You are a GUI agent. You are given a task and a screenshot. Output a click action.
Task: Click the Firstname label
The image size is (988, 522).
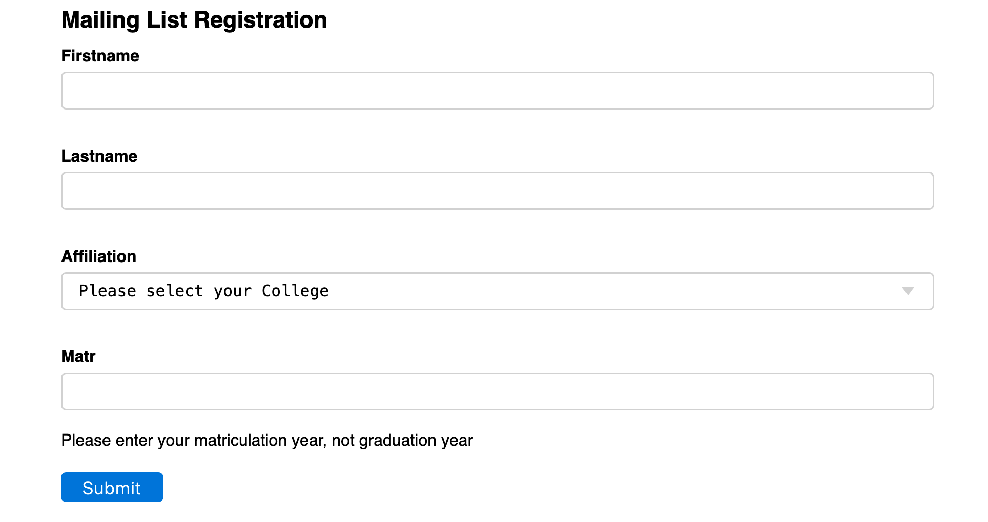(100, 56)
